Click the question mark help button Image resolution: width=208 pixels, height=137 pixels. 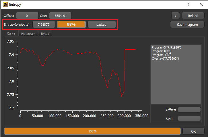(188, 4)
